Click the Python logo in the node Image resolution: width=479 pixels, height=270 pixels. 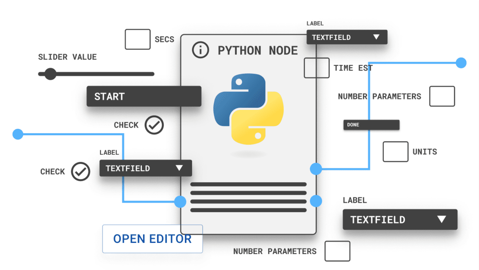point(249,109)
